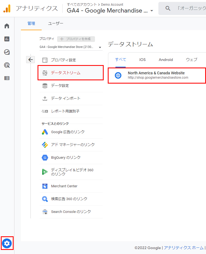
Task: Open Google 広告のリンク
Action: pos(71,132)
